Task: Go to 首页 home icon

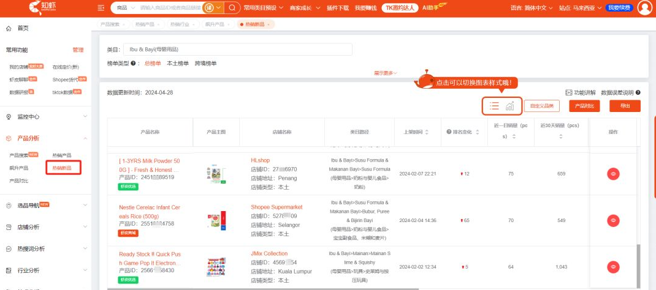Action: click(x=9, y=28)
